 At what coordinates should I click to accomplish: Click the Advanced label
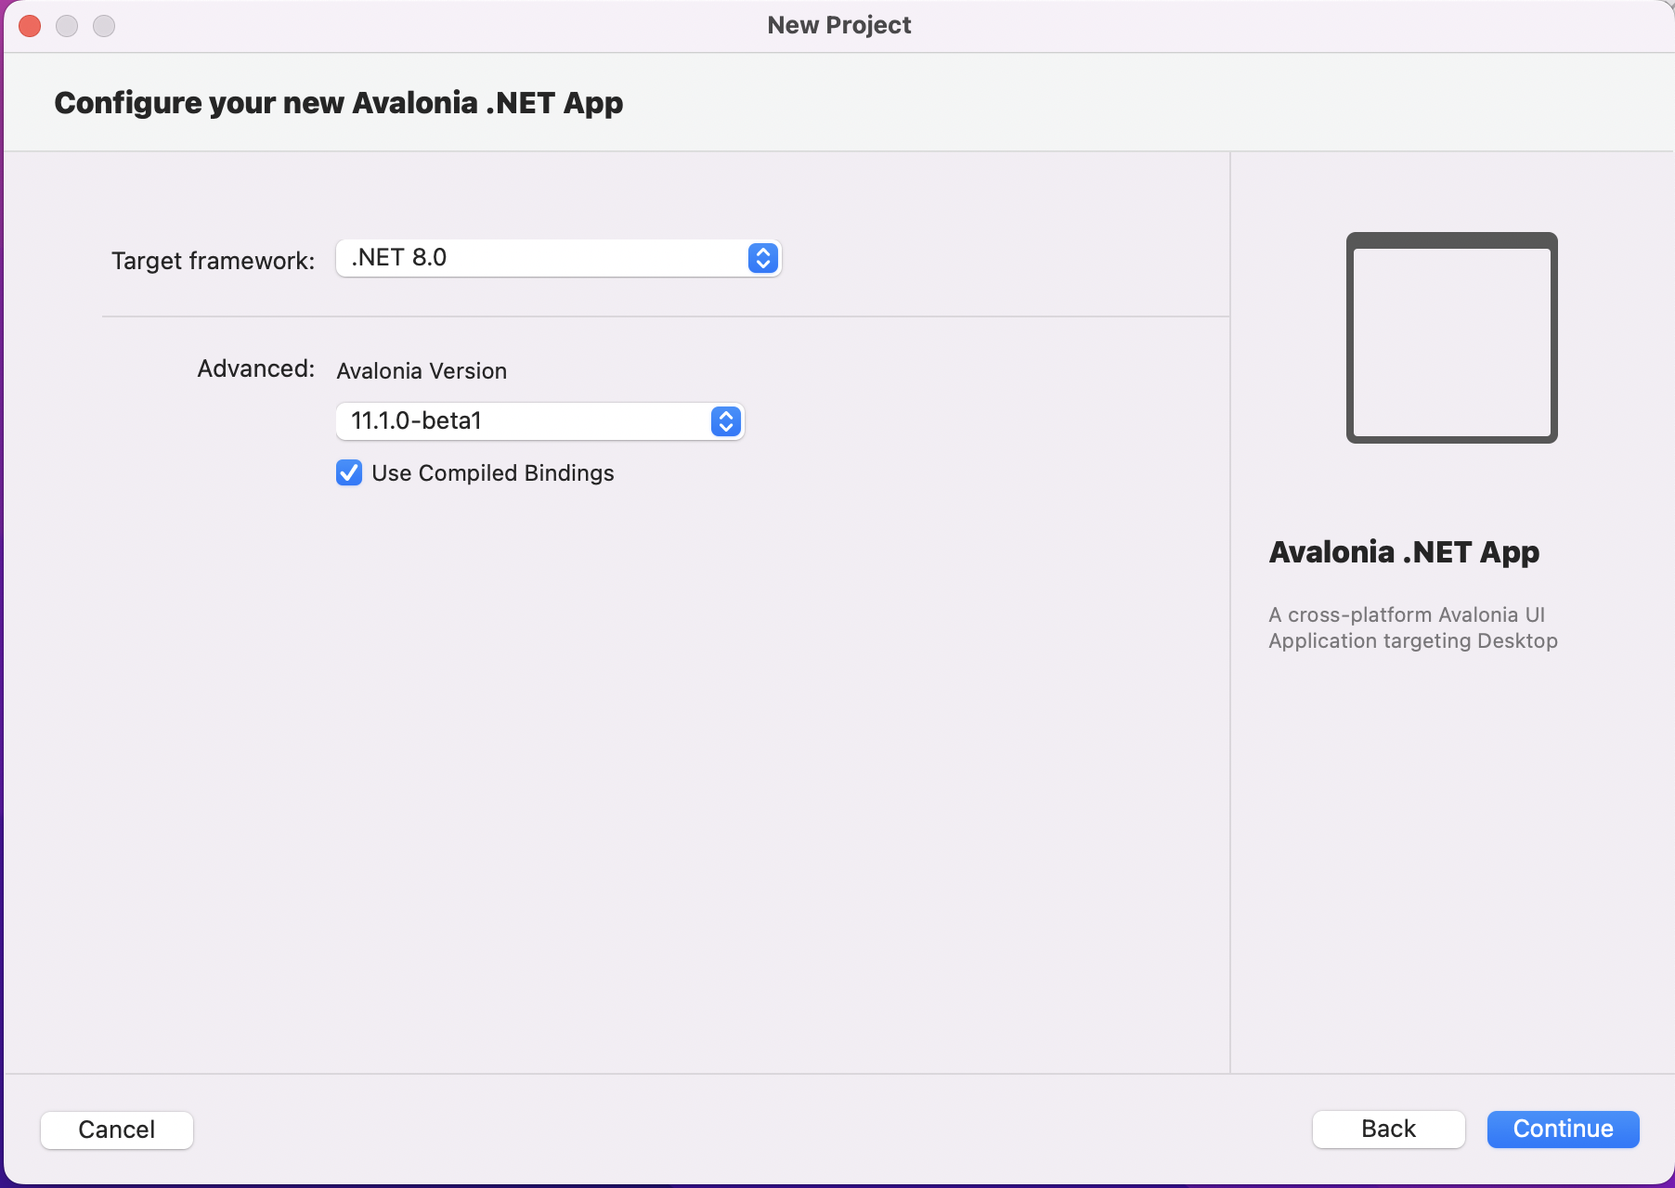click(x=255, y=368)
